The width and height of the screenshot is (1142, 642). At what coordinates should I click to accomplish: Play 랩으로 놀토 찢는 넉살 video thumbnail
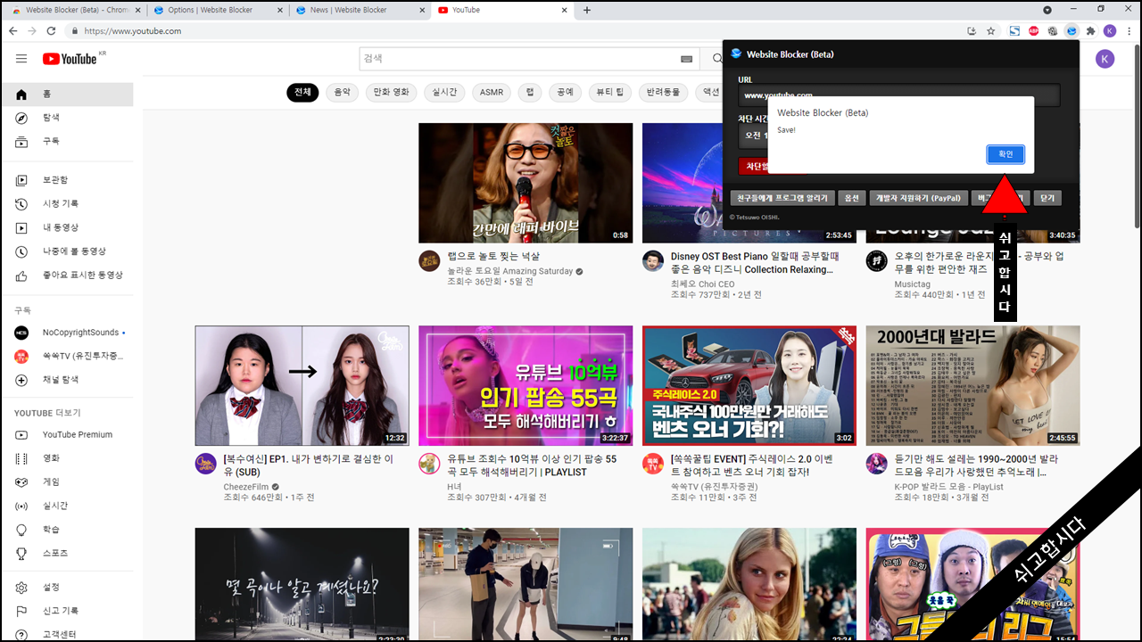coord(525,183)
